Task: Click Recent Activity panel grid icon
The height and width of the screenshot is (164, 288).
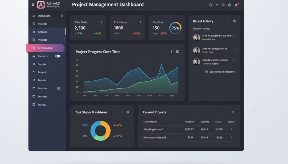Action: pos(234,21)
